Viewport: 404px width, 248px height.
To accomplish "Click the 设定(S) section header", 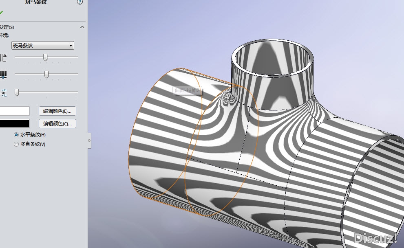I will [x=7, y=27].
